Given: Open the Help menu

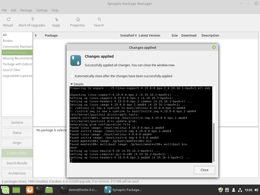Looking at the screenshot, I should 55,10.
